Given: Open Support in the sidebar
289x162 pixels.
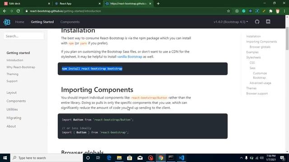Looking at the screenshot, I should 12,81.
